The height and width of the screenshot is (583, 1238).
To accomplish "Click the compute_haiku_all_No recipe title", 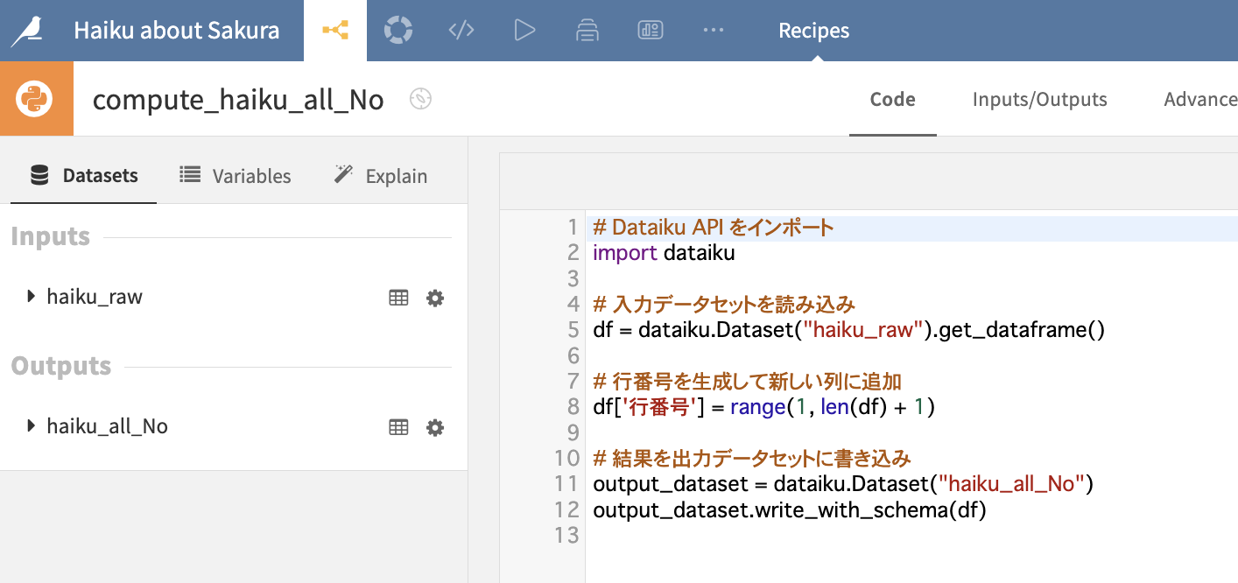I will pyautogui.click(x=238, y=100).
